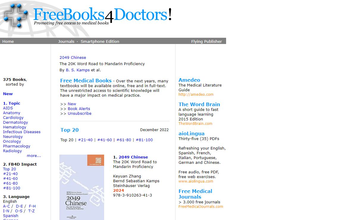Open the Infectious Diseases topic
The height and width of the screenshot is (220, 357).
22,132
